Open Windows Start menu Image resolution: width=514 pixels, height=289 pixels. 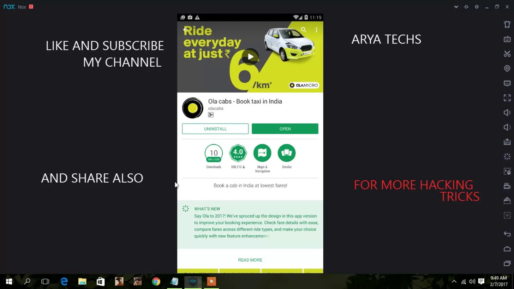pyautogui.click(x=9, y=282)
